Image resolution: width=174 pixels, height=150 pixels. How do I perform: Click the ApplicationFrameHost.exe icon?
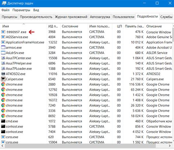tap(3, 42)
